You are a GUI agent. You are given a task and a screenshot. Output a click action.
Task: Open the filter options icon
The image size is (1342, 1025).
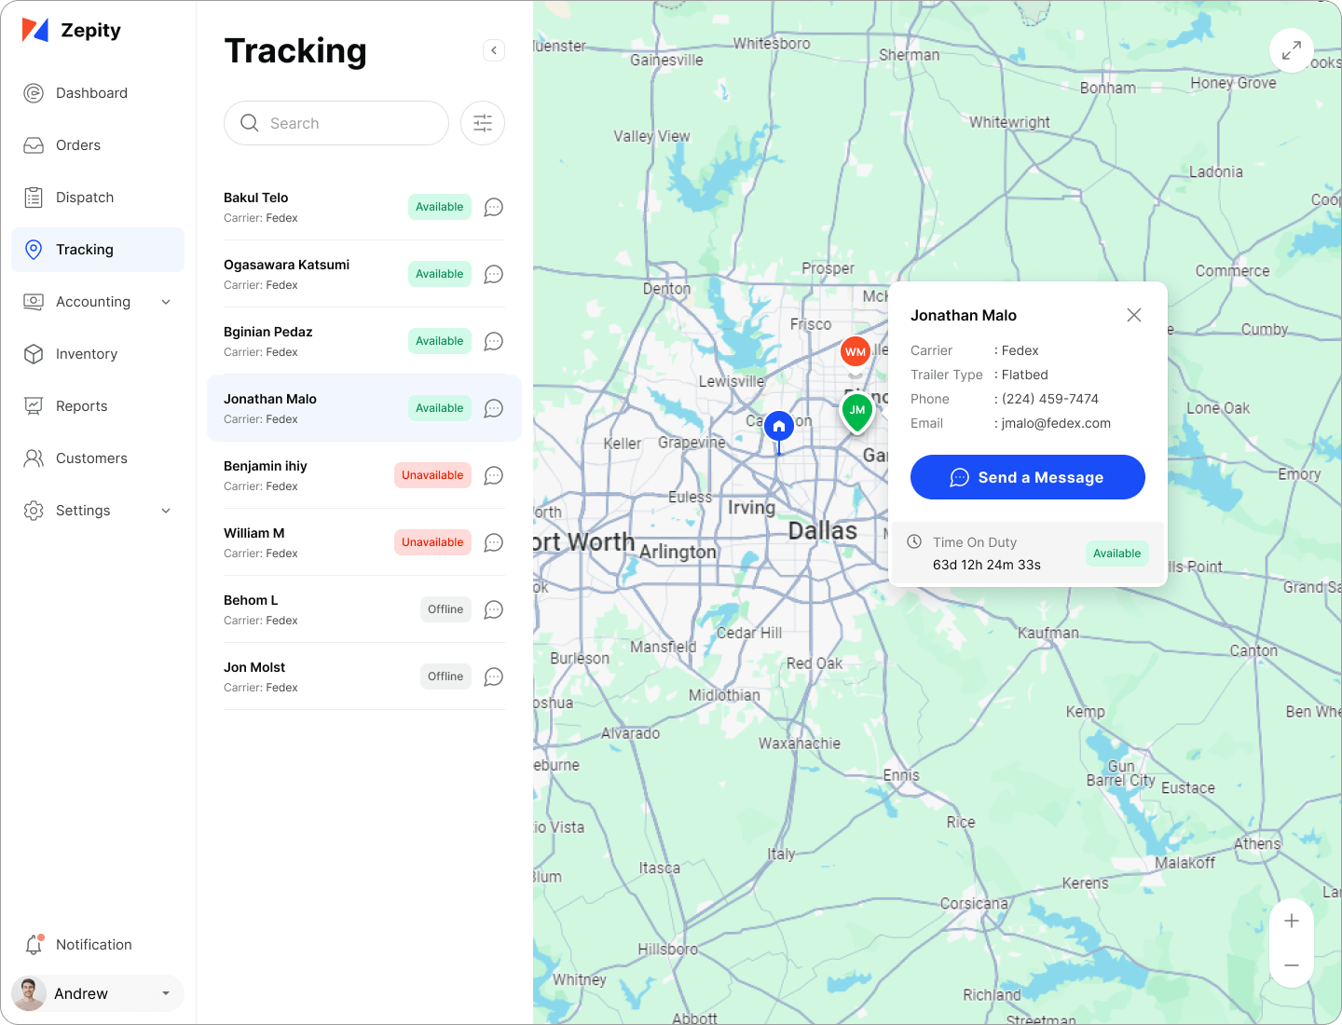(x=483, y=123)
